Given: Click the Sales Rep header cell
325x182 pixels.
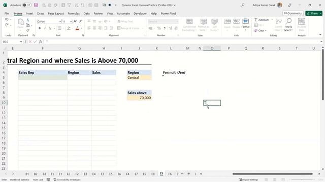Looking at the screenshot, I should coord(43,73).
